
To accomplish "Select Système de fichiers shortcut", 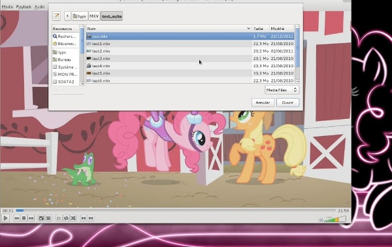I will (65, 67).
